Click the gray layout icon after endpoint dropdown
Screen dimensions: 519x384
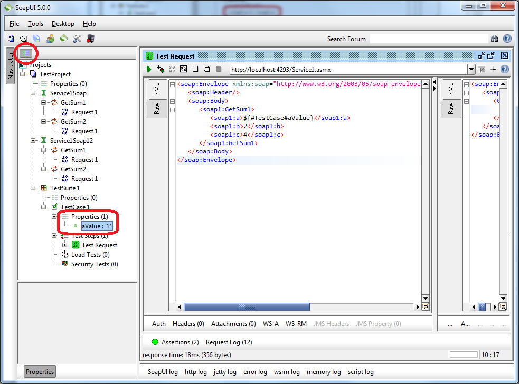coord(482,69)
